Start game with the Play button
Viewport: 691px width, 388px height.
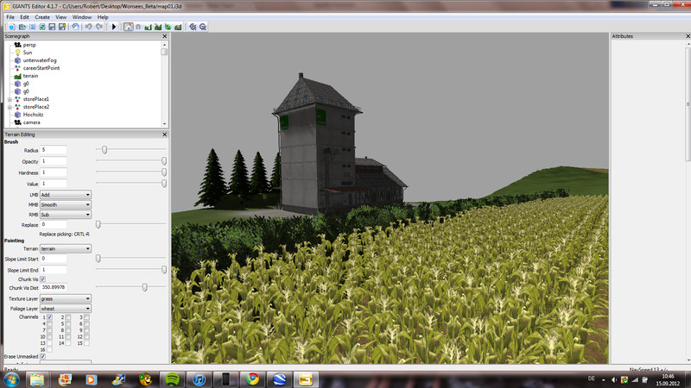click(114, 27)
